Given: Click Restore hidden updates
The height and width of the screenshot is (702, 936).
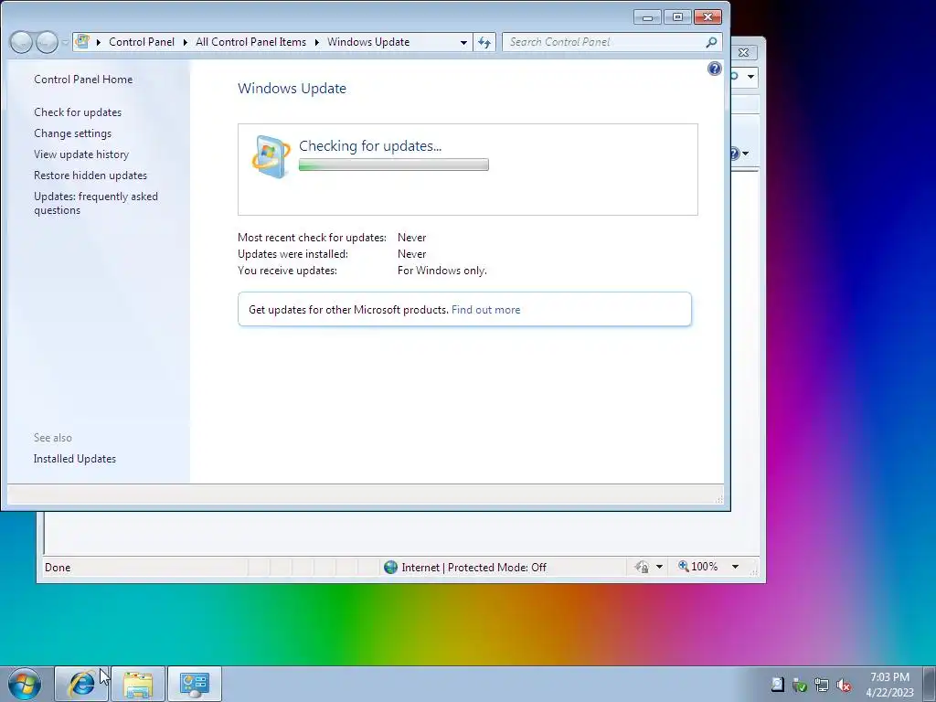Looking at the screenshot, I should pyautogui.click(x=90, y=175).
